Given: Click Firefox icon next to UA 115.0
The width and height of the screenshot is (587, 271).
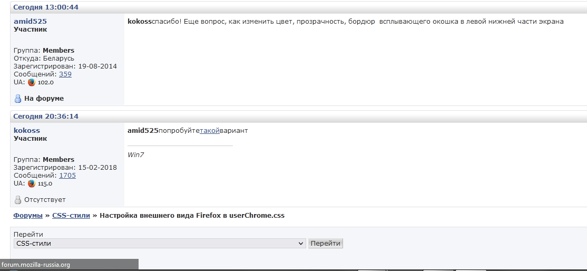Looking at the screenshot, I should (x=32, y=183).
